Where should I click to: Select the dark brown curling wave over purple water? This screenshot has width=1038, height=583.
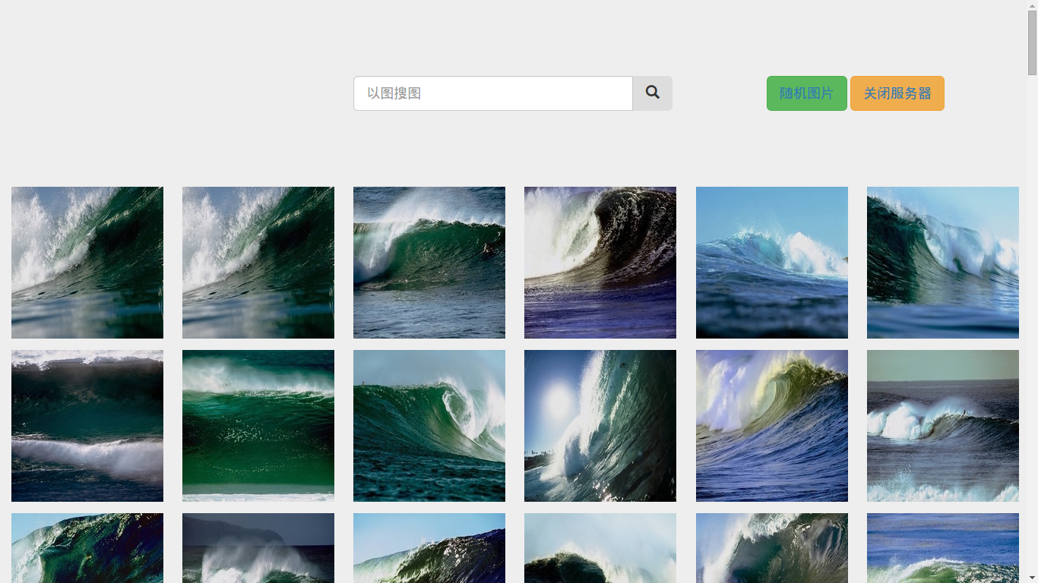pos(600,262)
